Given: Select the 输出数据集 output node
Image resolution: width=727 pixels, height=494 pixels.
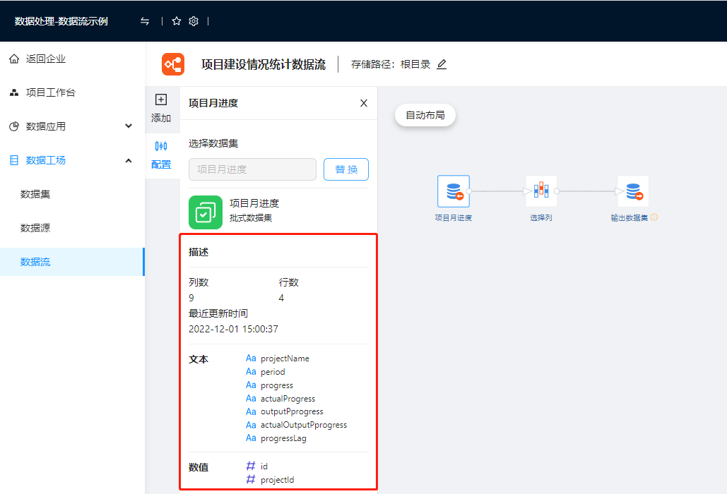Looking at the screenshot, I should [x=633, y=191].
